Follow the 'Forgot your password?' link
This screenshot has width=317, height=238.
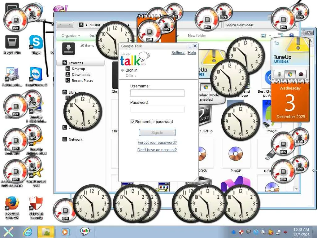(157, 143)
